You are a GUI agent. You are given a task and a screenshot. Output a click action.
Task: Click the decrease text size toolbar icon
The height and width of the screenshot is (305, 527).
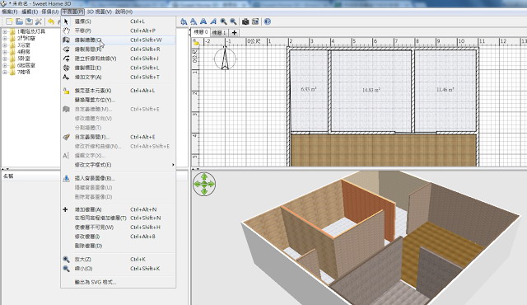click(194, 21)
